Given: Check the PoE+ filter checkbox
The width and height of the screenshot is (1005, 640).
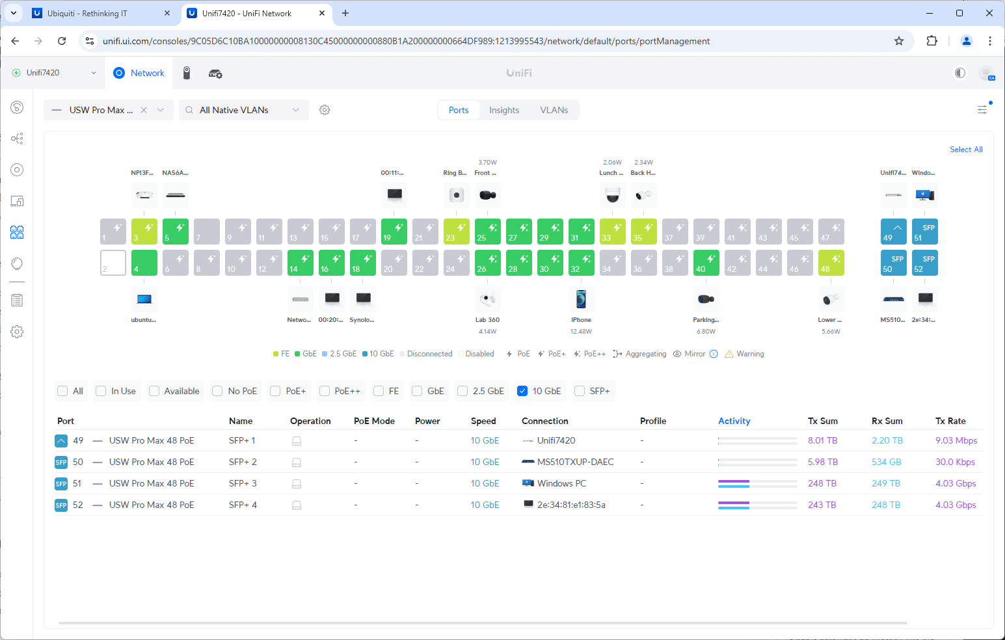Looking at the screenshot, I should tap(275, 391).
